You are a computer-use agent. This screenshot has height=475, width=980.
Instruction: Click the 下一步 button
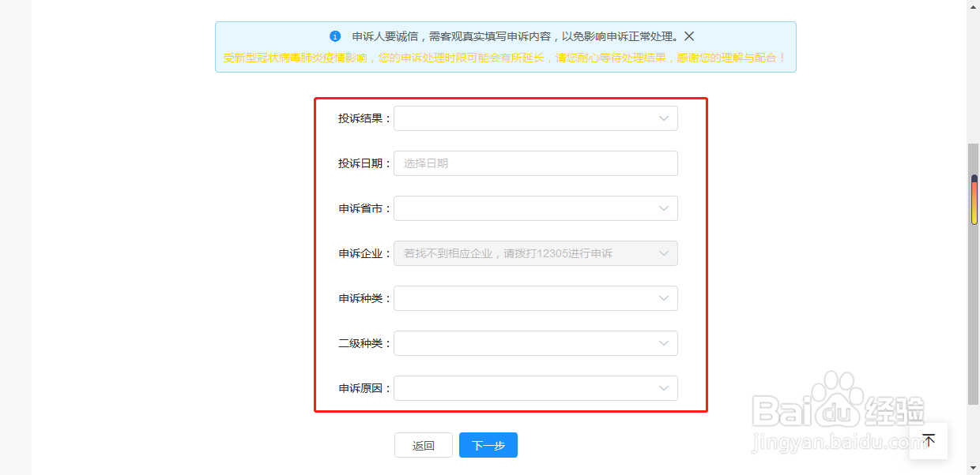click(x=488, y=445)
